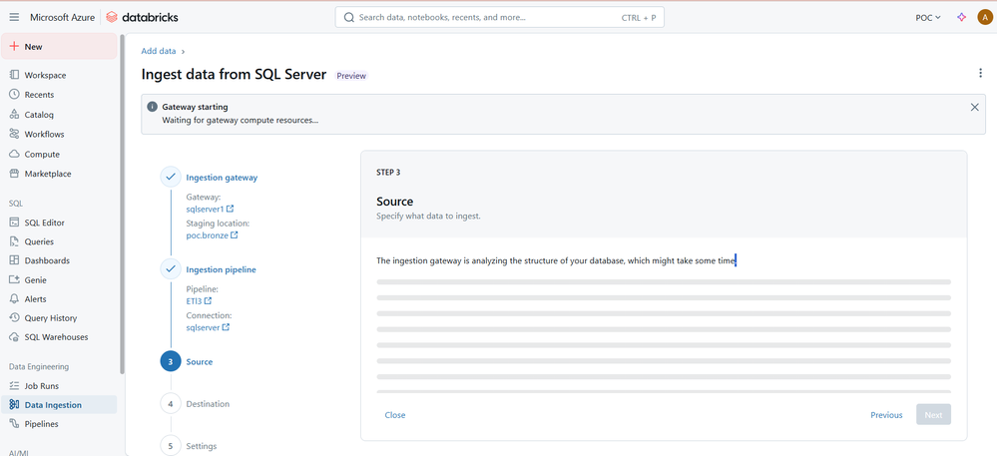
Task: Open Marketplace from the sidebar
Action: click(x=47, y=174)
